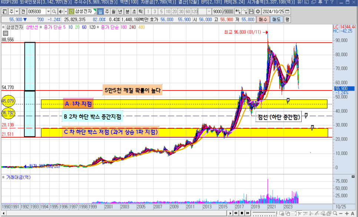Select interval 5 button
Viewport: 358px width, 217px height.
point(161,11)
